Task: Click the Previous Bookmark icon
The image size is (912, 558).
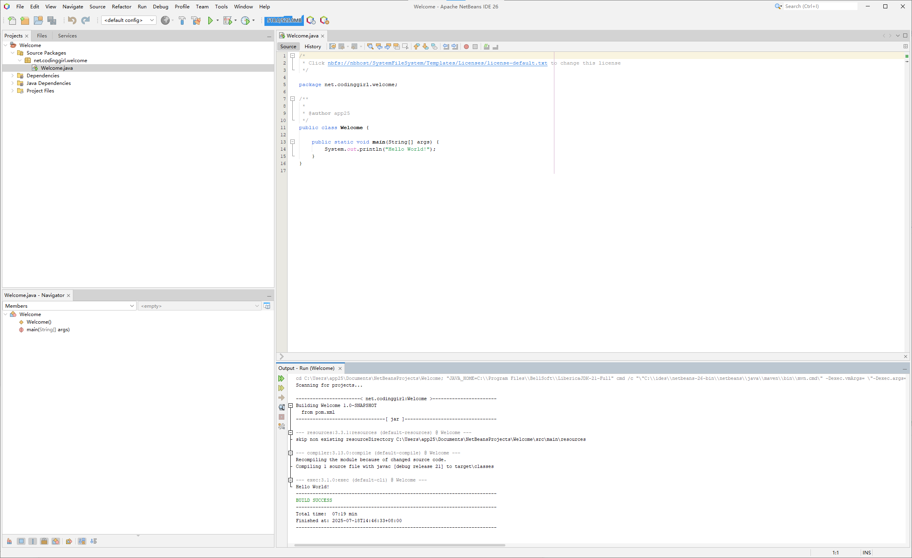Action: 417,47
